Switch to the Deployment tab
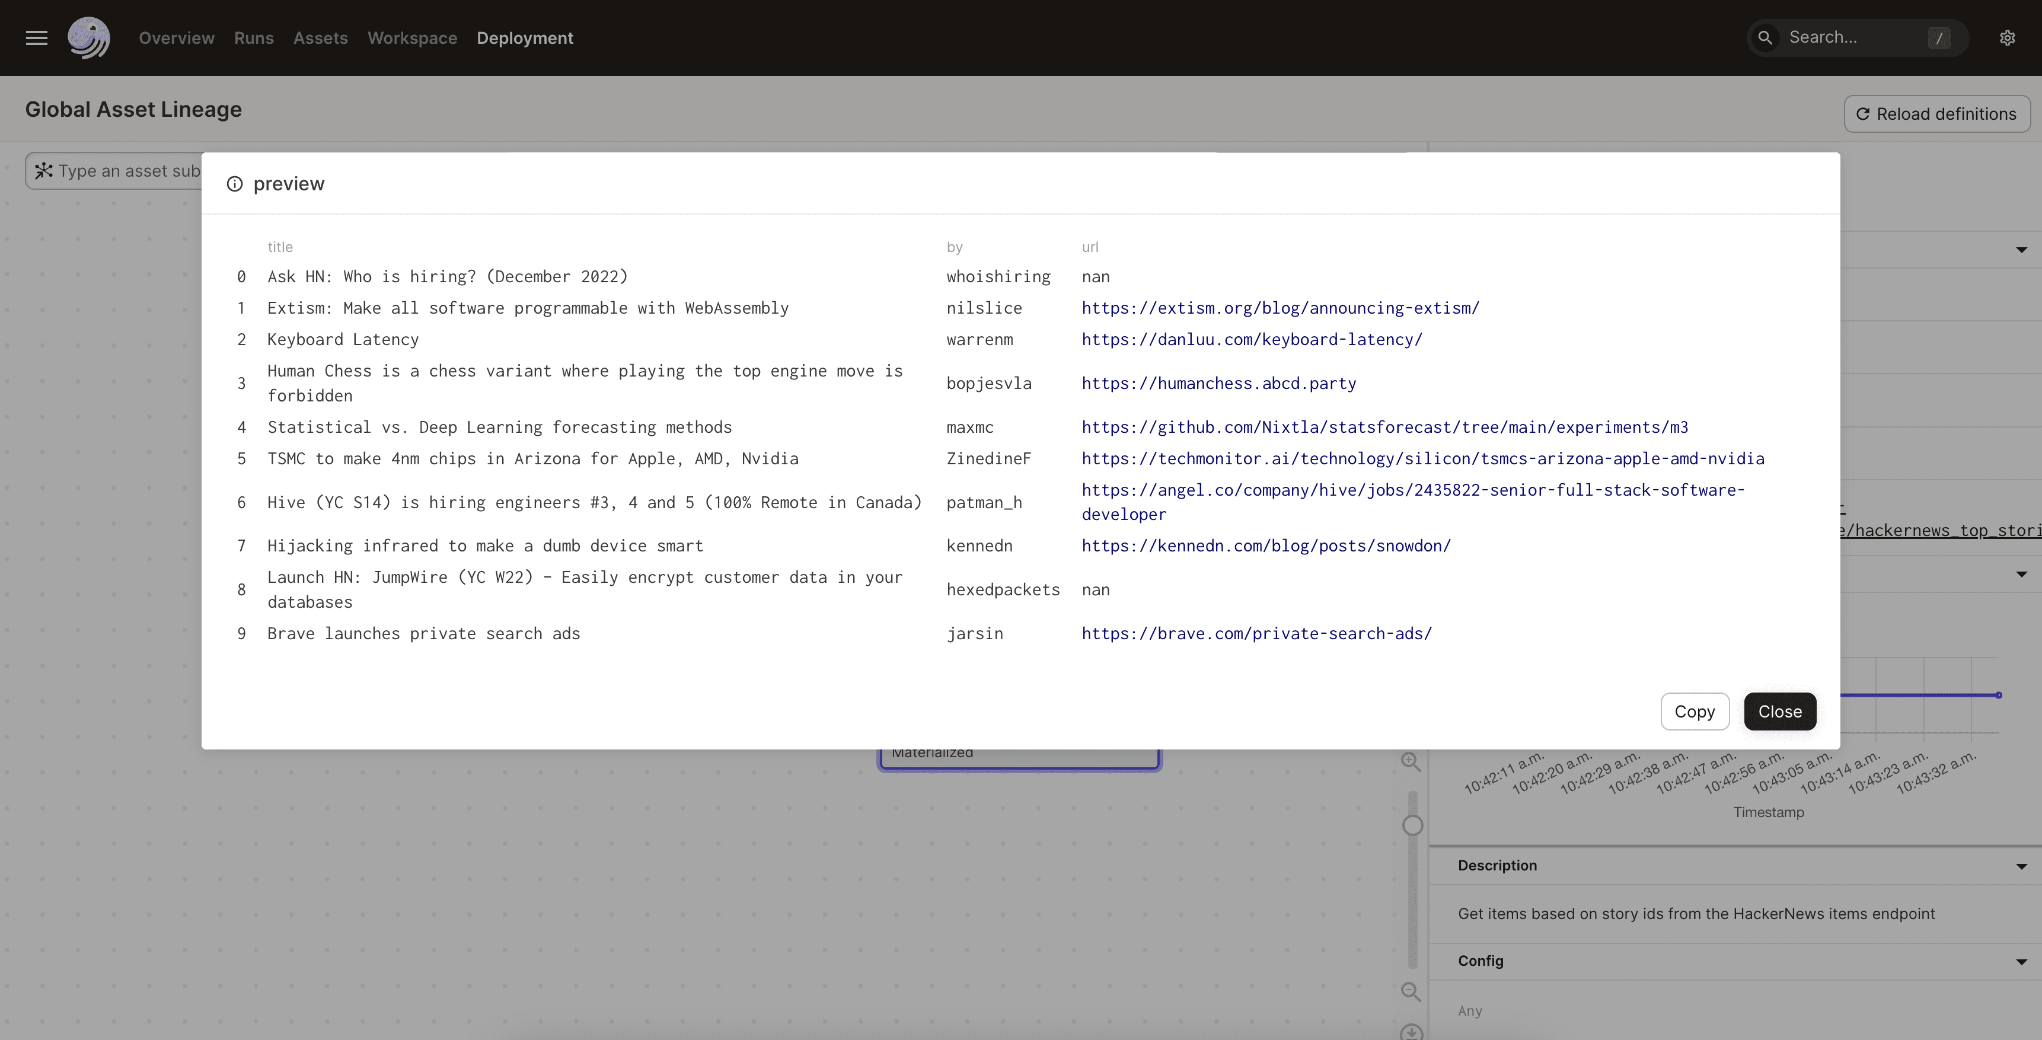Image resolution: width=2042 pixels, height=1040 pixels. [x=525, y=37]
